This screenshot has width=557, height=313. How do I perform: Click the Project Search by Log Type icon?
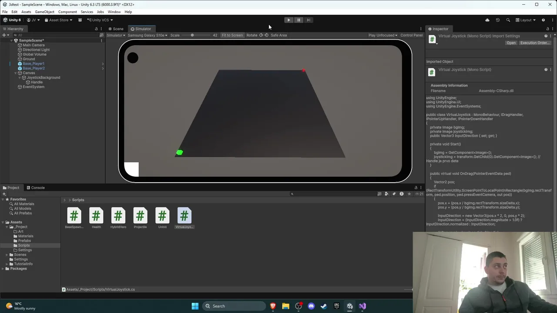[401, 194]
